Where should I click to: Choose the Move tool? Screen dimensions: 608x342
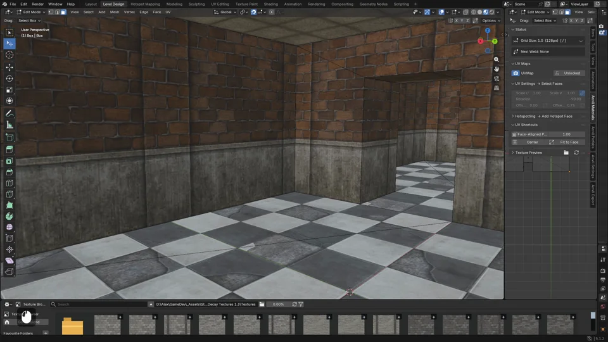point(9,67)
